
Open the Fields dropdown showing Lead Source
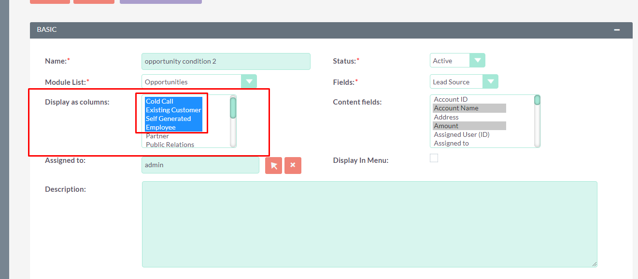click(x=491, y=81)
